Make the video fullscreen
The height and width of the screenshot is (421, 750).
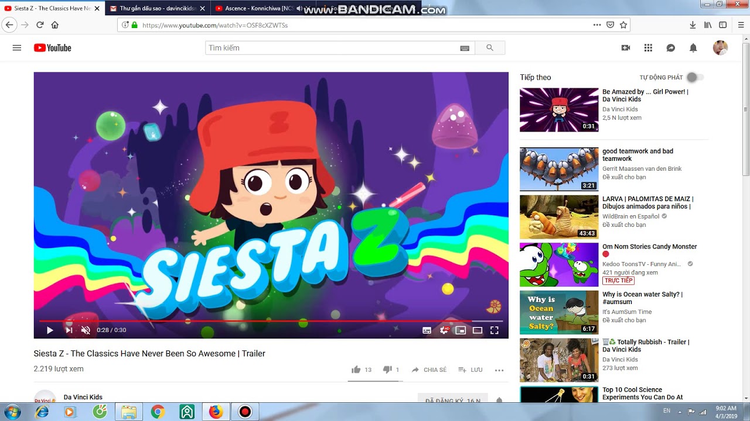click(x=495, y=330)
